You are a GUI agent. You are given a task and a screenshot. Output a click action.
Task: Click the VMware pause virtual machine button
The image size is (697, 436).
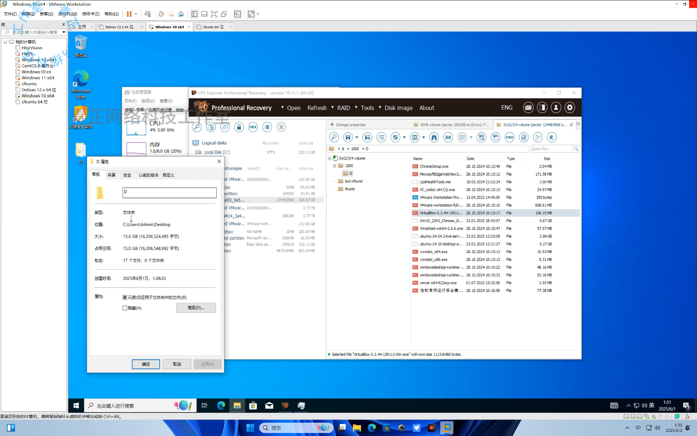pyautogui.click(x=129, y=14)
